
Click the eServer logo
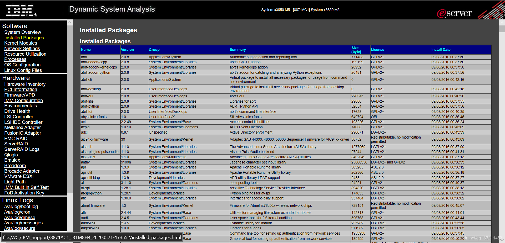pos(455,13)
